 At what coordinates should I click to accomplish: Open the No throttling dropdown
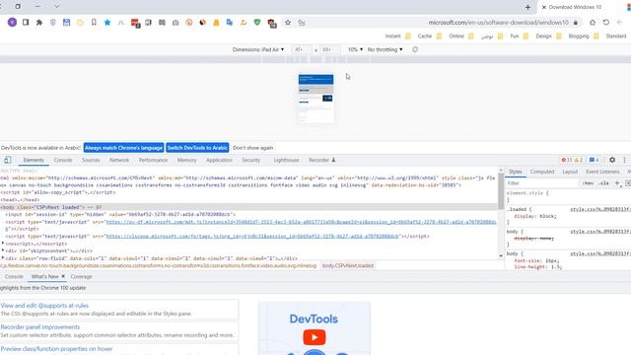[x=385, y=49]
